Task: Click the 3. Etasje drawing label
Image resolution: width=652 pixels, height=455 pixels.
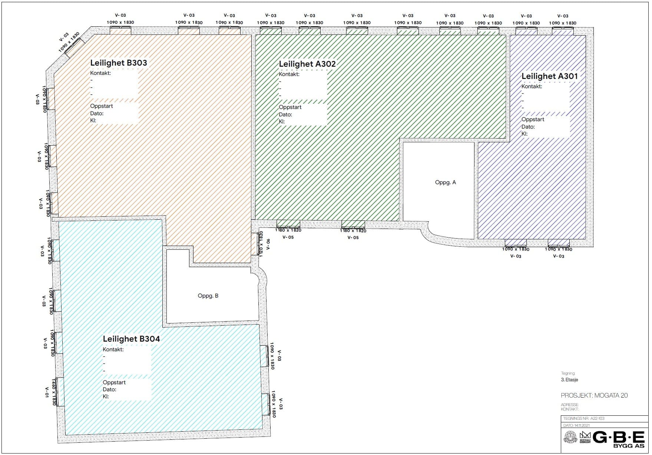Action: click(x=569, y=379)
